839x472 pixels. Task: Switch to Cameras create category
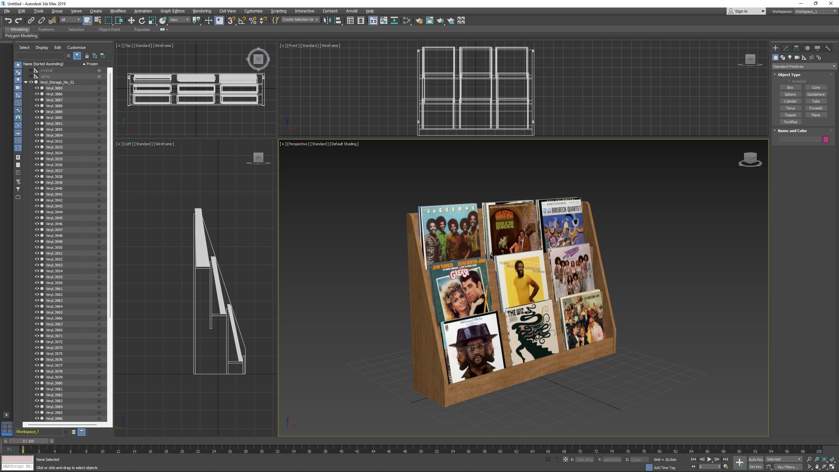(797, 57)
